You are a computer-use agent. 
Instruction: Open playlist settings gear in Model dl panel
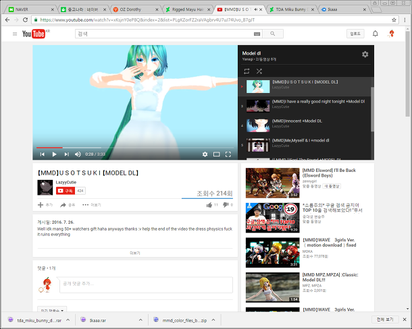(x=365, y=55)
